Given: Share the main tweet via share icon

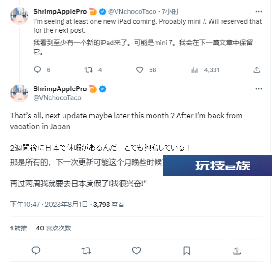Looking at the screenshot, I should pyautogui.click(x=237, y=251).
